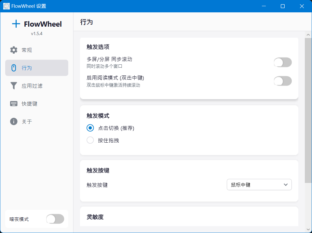Viewport: 312px width, 233px height.
Task: Switch to the 关于 page
Action: point(28,121)
